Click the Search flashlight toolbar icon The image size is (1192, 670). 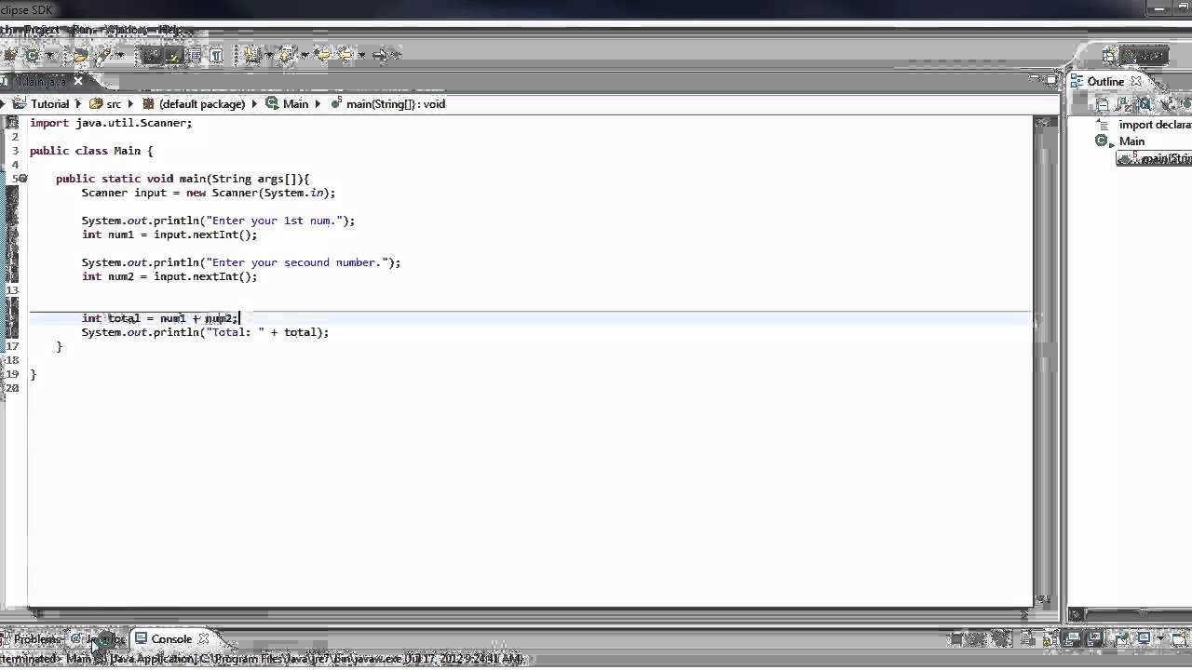point(103,55)
